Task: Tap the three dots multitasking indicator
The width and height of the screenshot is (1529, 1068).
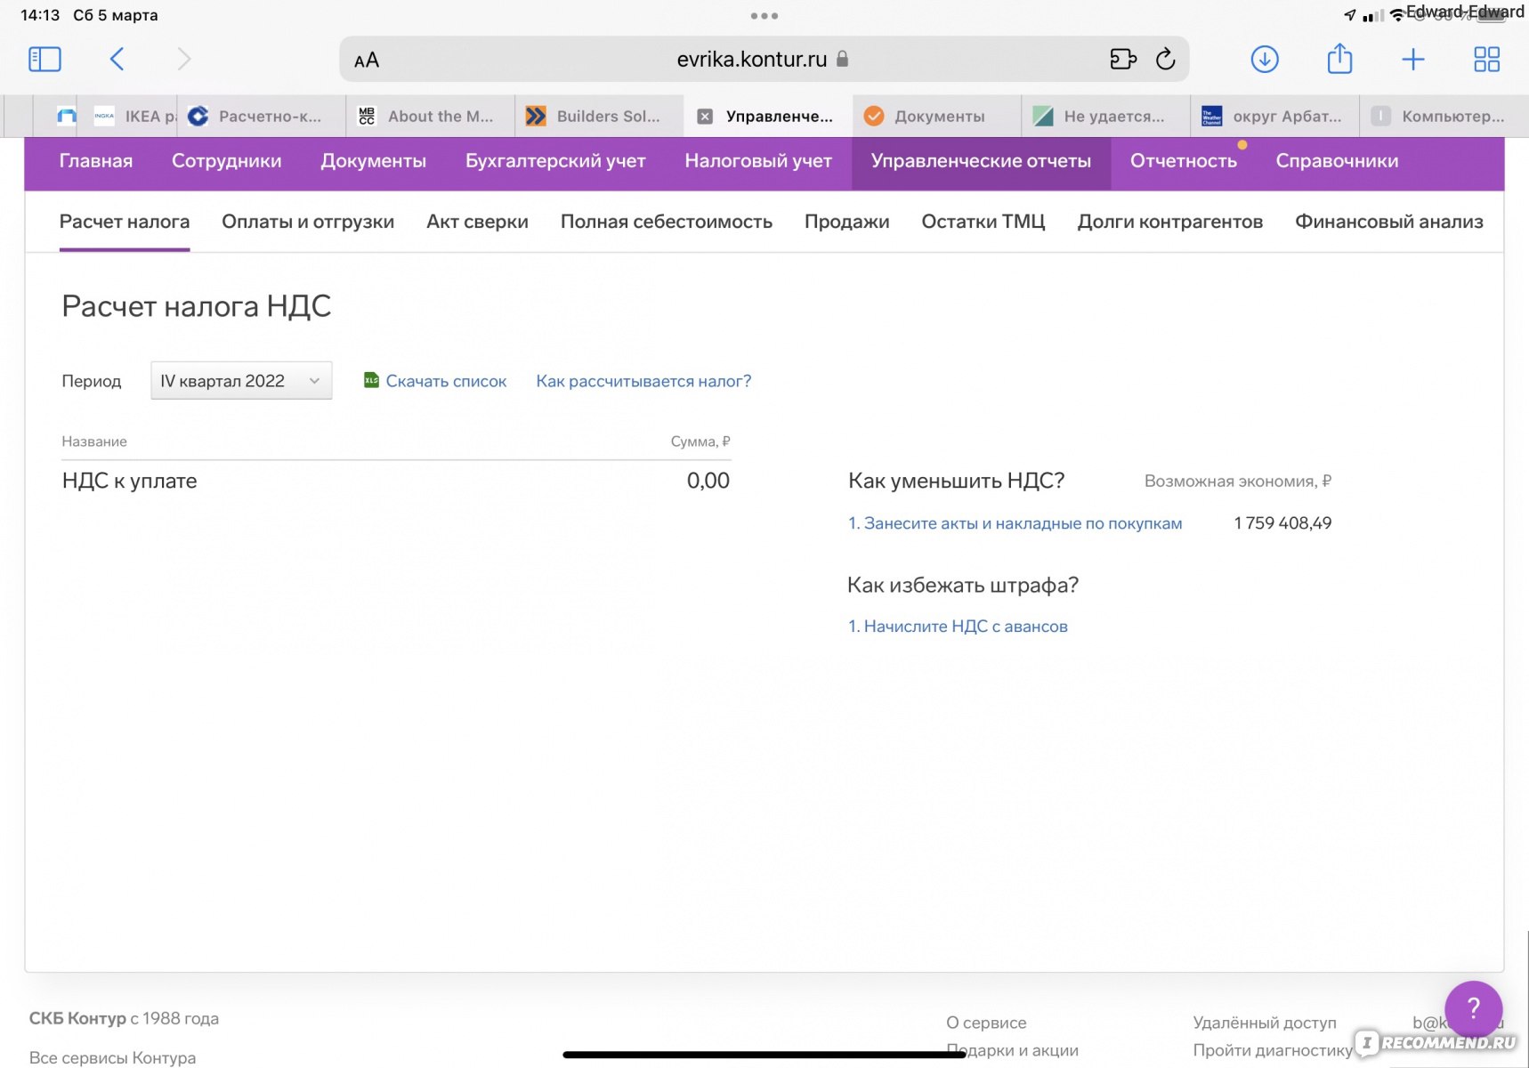Action: pyautogui.click(x=764, y=16)
